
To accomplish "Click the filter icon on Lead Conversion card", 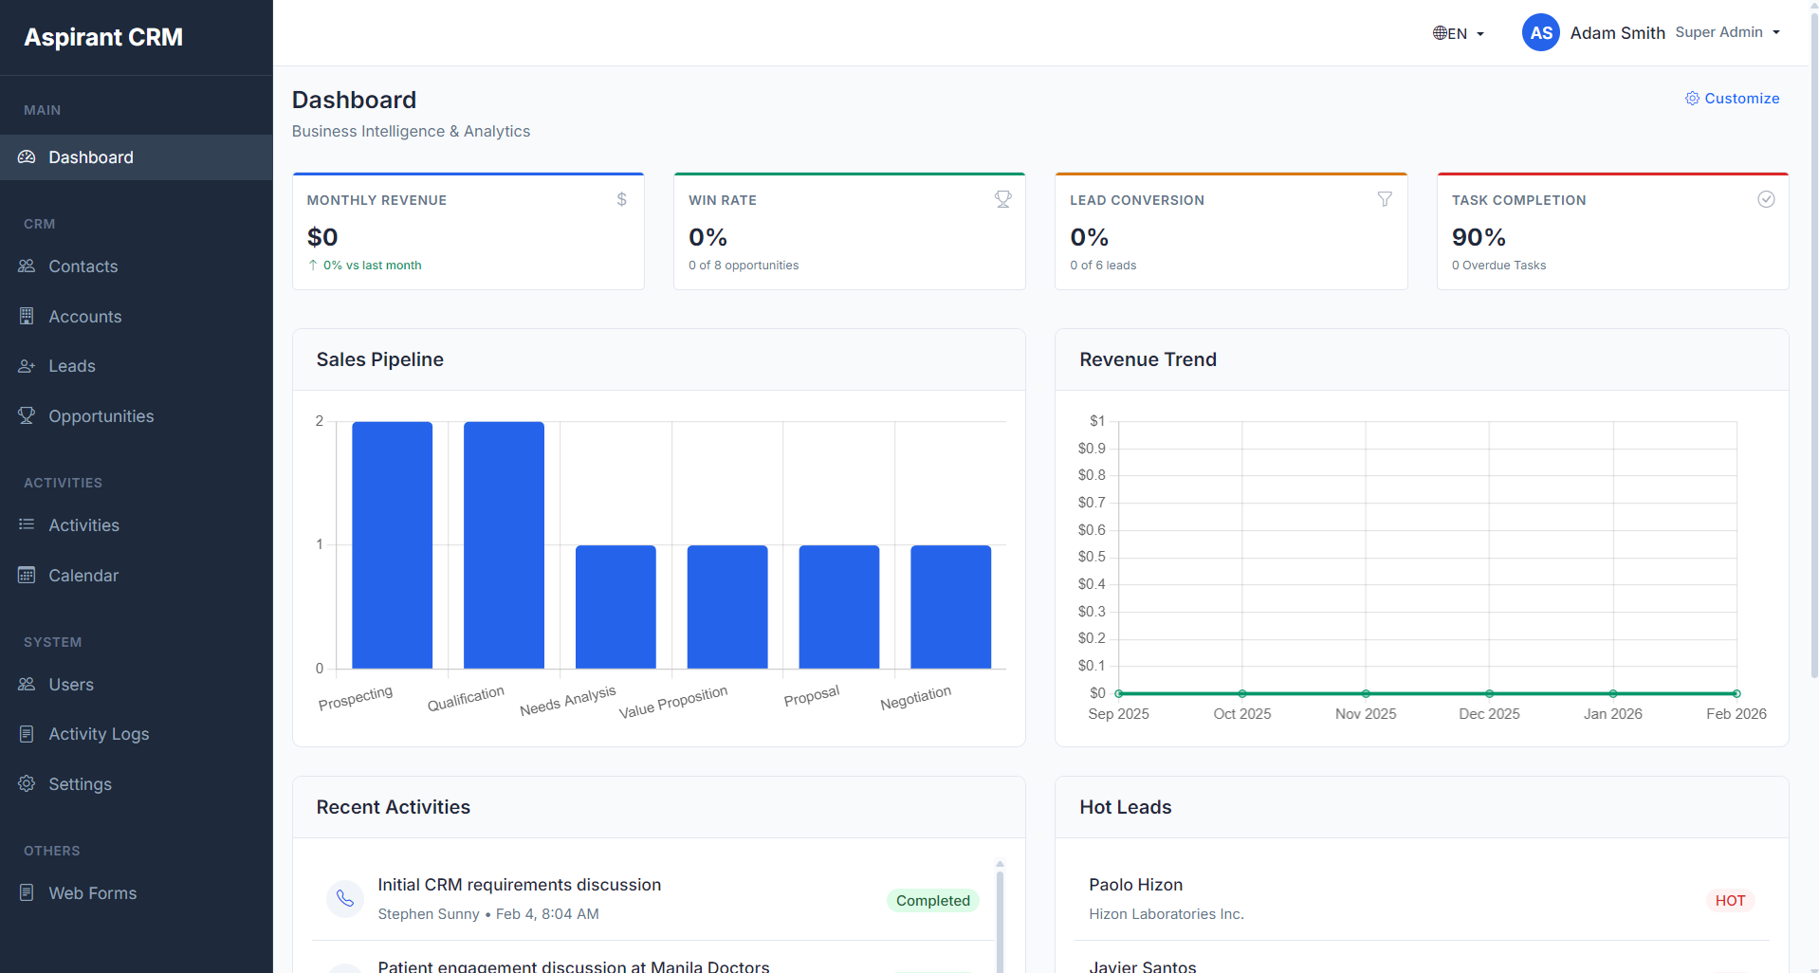I will point(1385,199).
